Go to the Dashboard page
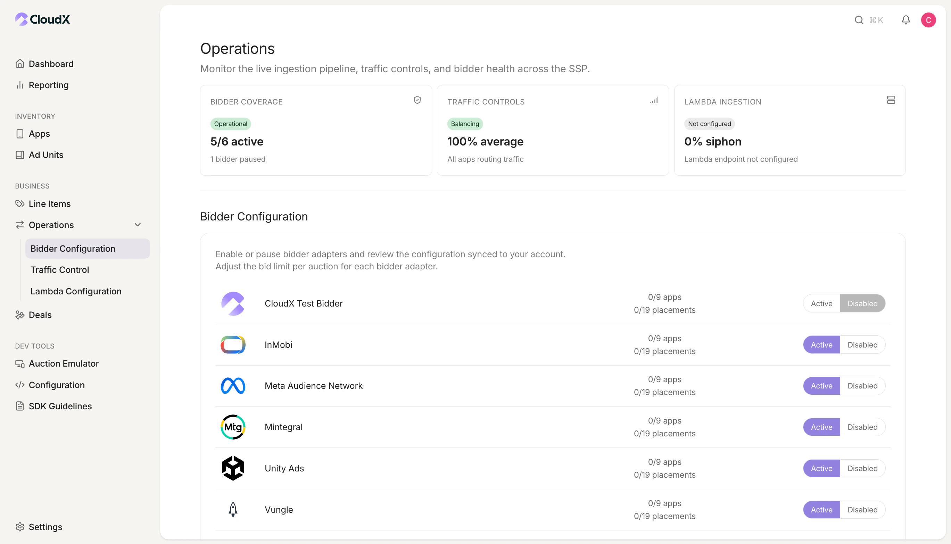The width and height of the screenshot is (951, 544). (x=51, y=64)
